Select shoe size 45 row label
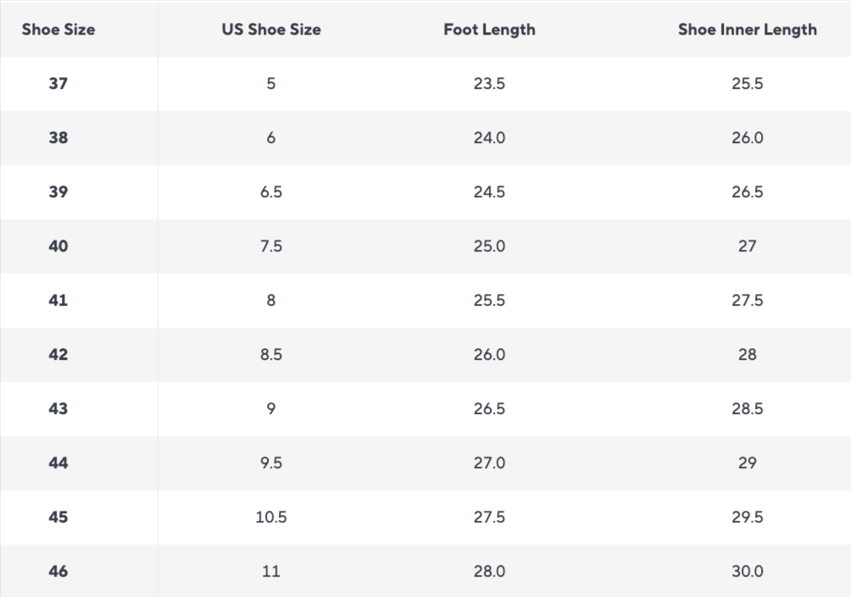 (58, 517)
